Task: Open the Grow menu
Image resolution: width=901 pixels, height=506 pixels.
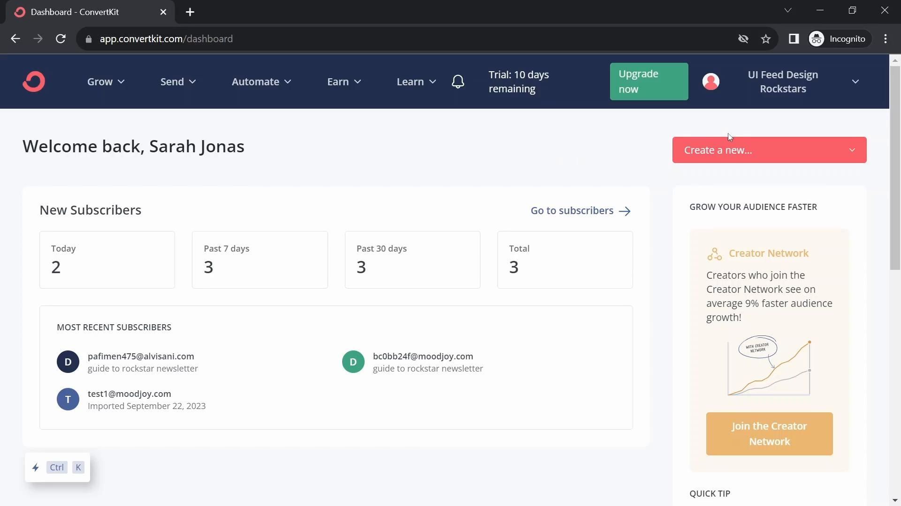Action: [x=106, y=82]
